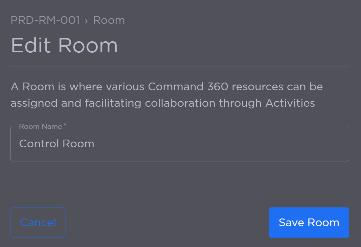Click the Edit Room page title
This screenshot has height=247, width=361.
coord(64,45)
